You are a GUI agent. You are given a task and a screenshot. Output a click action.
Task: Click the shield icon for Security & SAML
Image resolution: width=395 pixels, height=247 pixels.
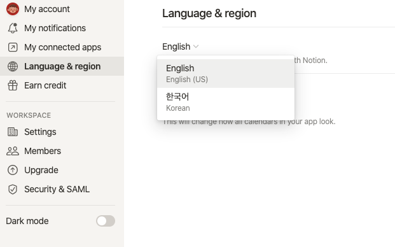pos(13,189)
